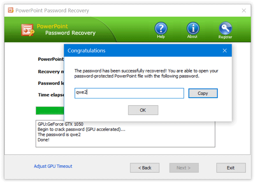Click the Next button
The image size is (255, 183).
[184, 168]
